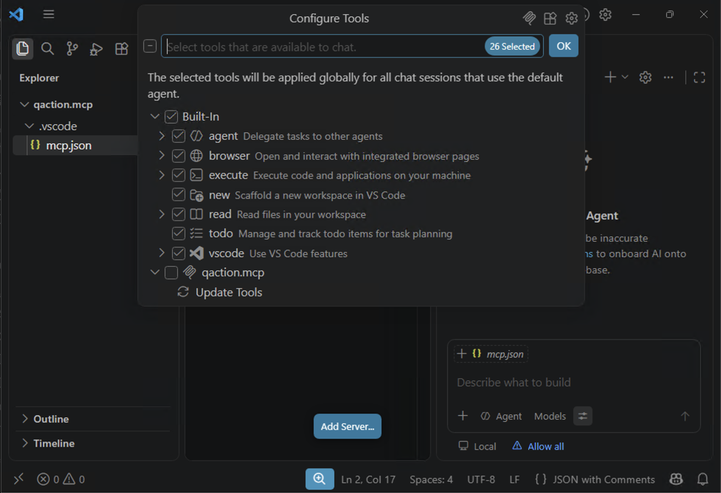Viewport: 721px width, 493px height.
Task: Click the send arrow in chat input
Action: point(685,416)
